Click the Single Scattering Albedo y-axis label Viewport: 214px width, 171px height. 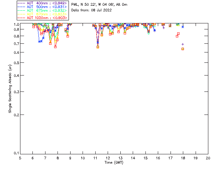coord(10,89)
